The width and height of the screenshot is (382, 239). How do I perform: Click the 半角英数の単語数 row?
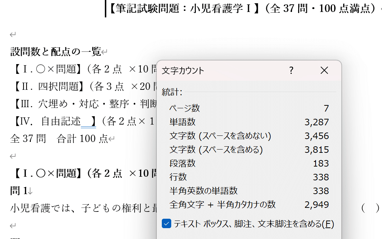point(249,191)
